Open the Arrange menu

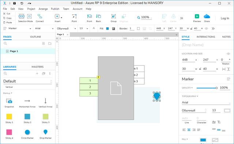pyautogui.click(x=43, y=9)
